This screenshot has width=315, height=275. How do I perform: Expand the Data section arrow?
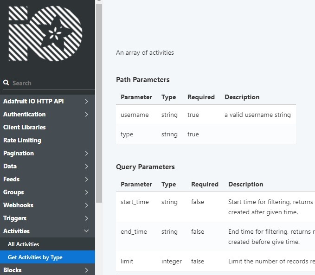tap(87, 166)
